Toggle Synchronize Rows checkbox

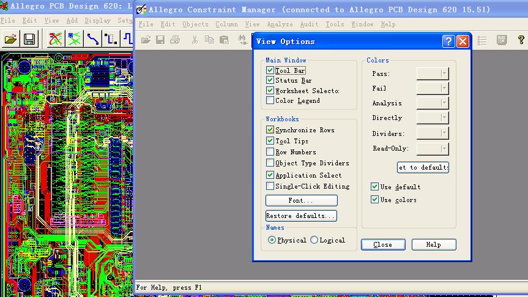270,130
